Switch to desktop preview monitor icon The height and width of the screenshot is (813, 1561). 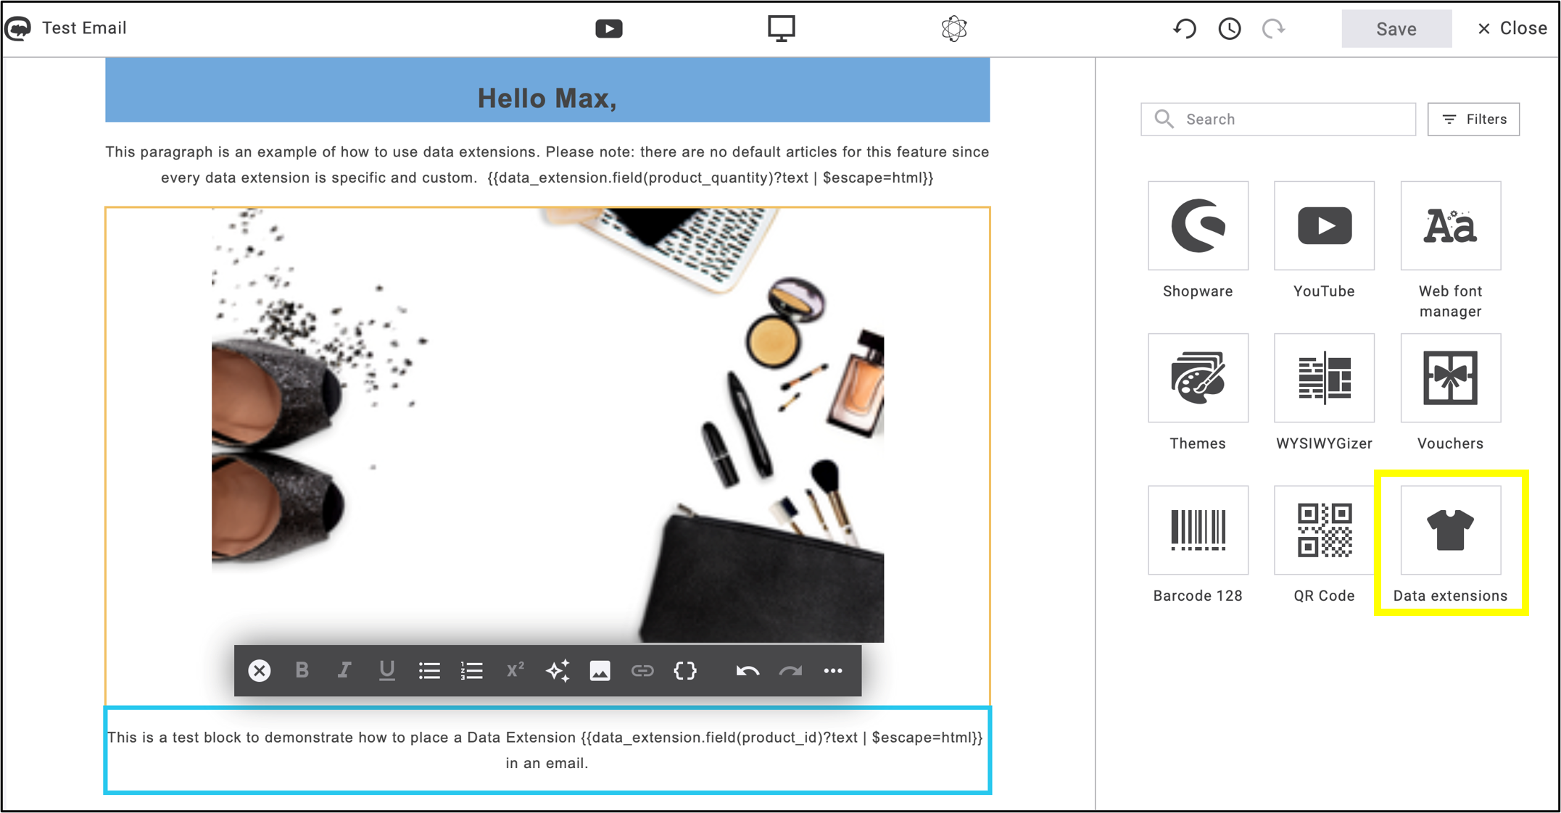click(x=781, y=28)
